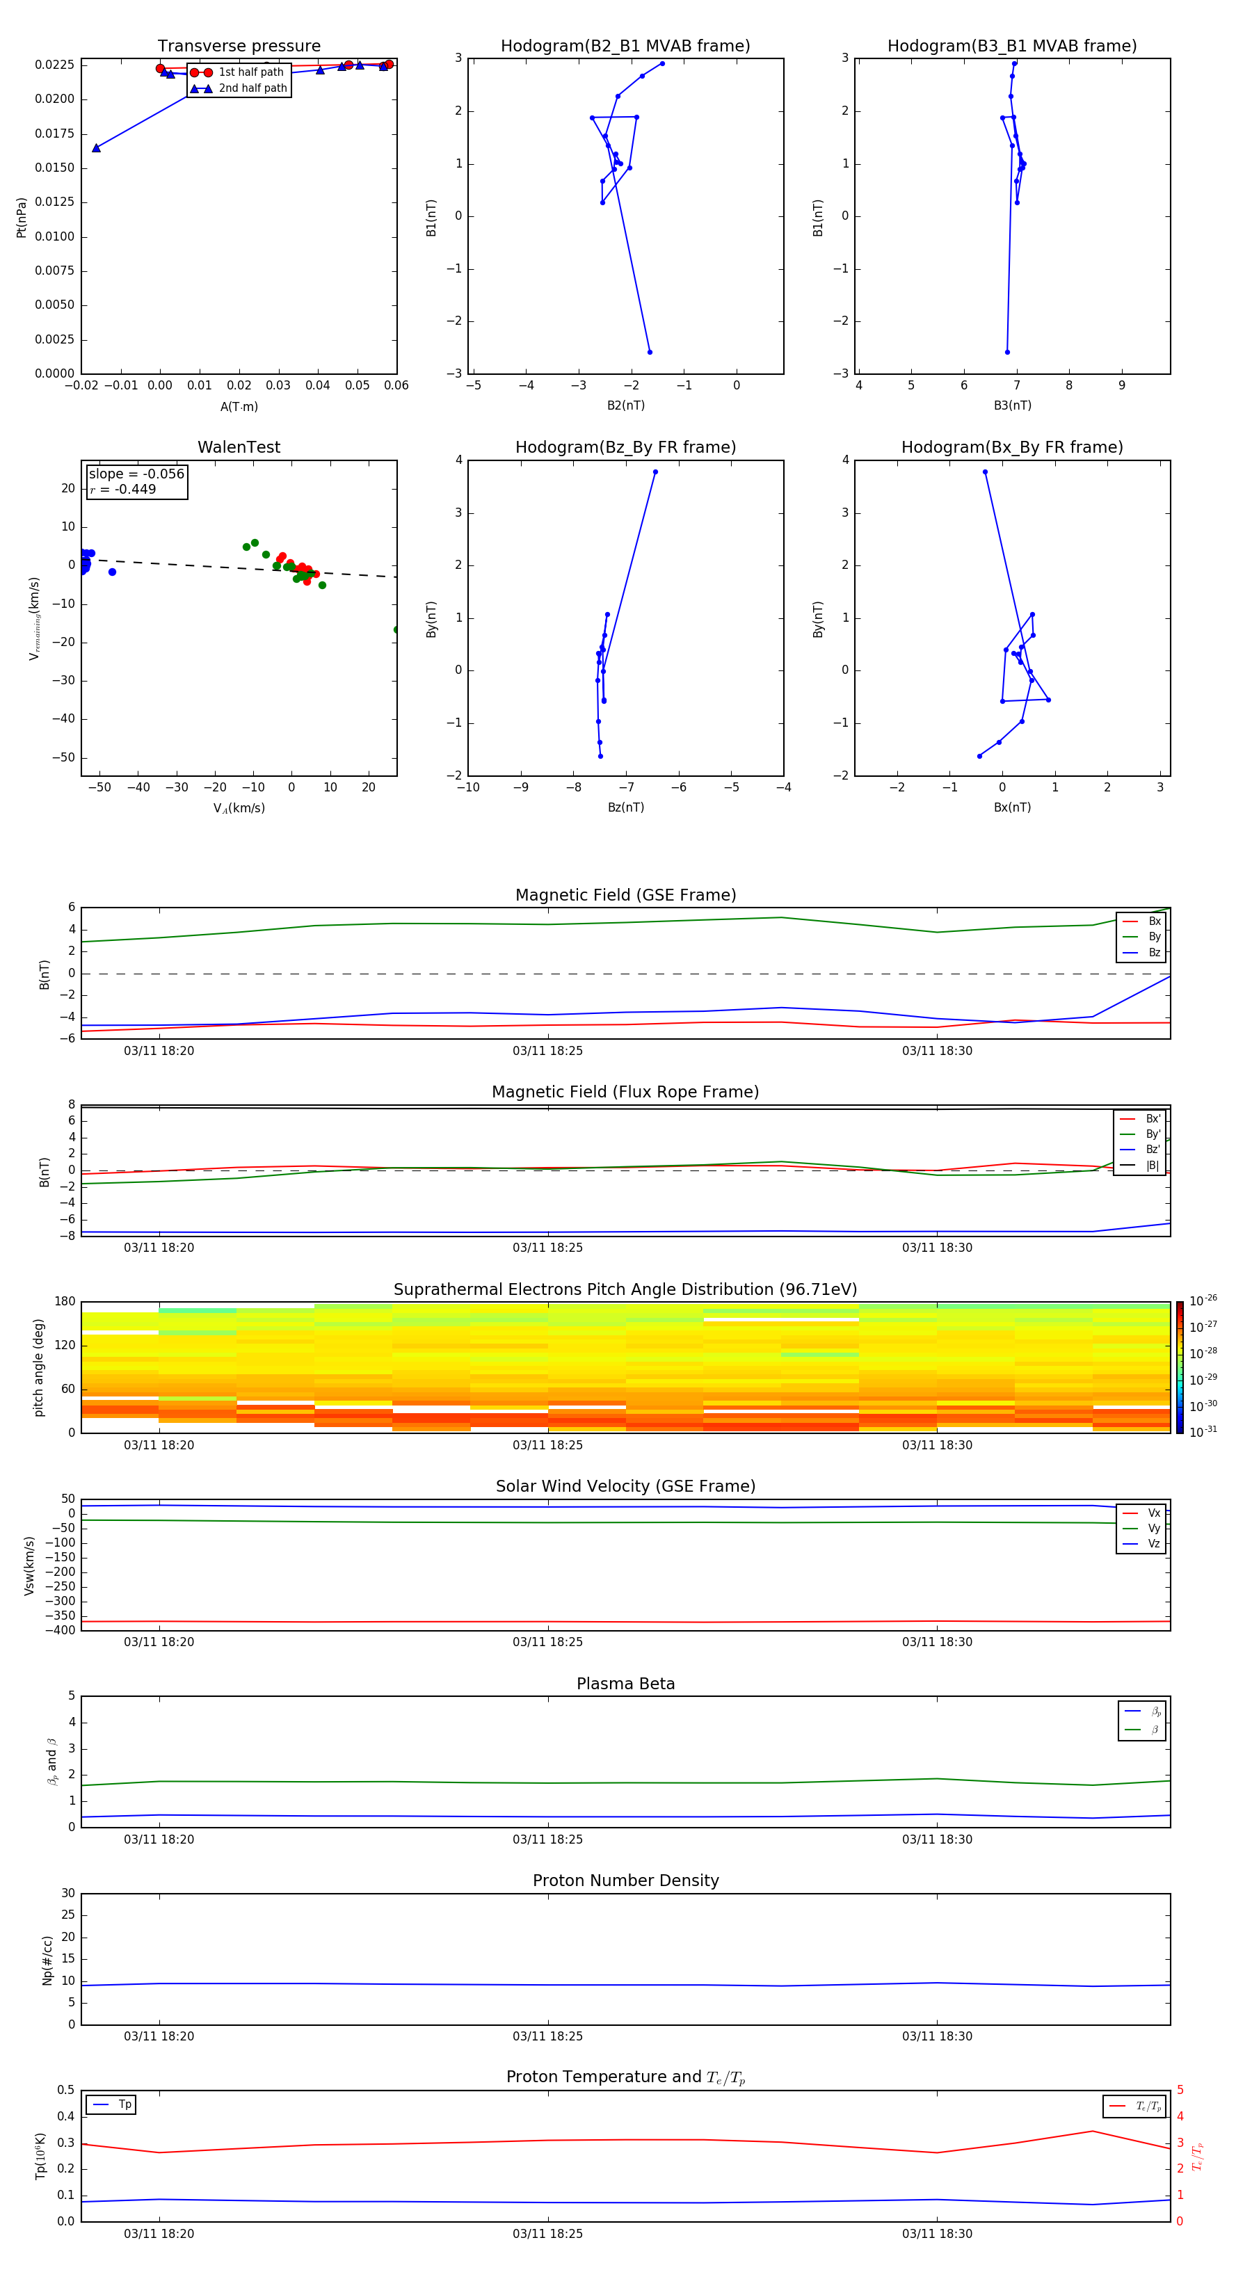Click the 'Bx(nT)' x-axis label
The width and height of the screenshot is (1252, 2295).
1012,807
